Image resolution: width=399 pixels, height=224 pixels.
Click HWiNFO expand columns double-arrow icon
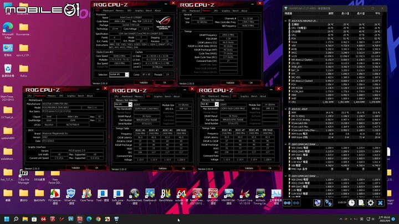[x=287, y=203]
